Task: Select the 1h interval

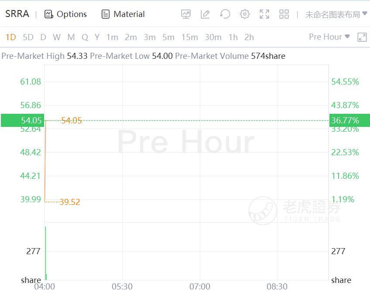Action: [233, 37]
